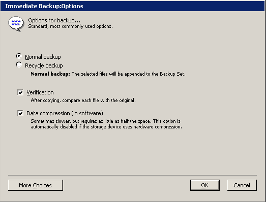The image size is (266, 202).
Task: Choose the Recycle backup radio button
Action: (19, 64)
